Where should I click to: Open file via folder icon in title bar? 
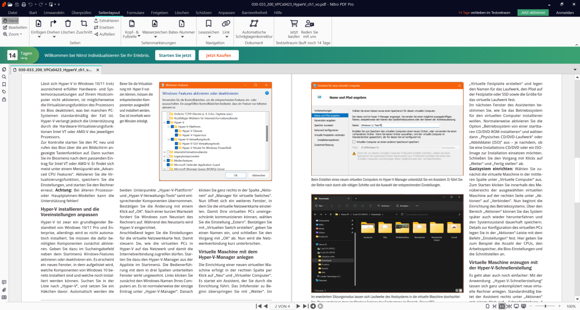tap(10, 4)
